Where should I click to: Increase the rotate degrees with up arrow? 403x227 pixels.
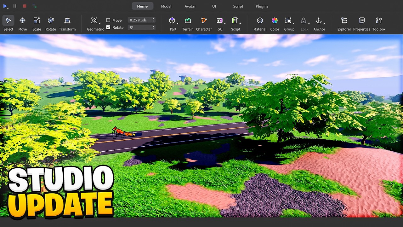click(x=153, y=26)
